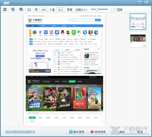Select the first white webpage thumbnail
The image size is (152, 137).
[x=138, y=22]
